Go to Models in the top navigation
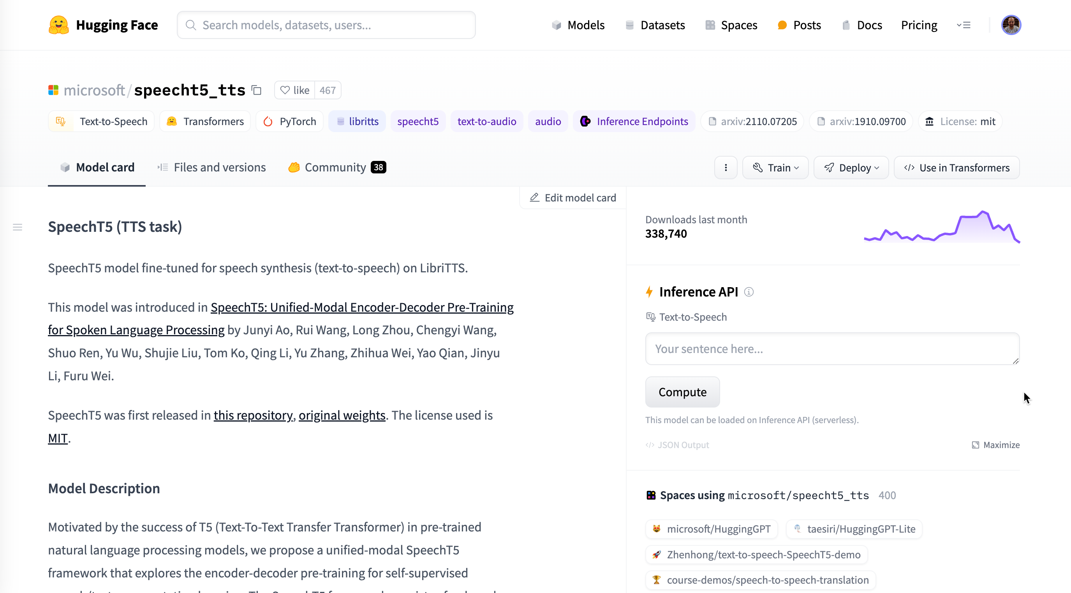Viewport: 1071px width, 593px height. point(578,25)
